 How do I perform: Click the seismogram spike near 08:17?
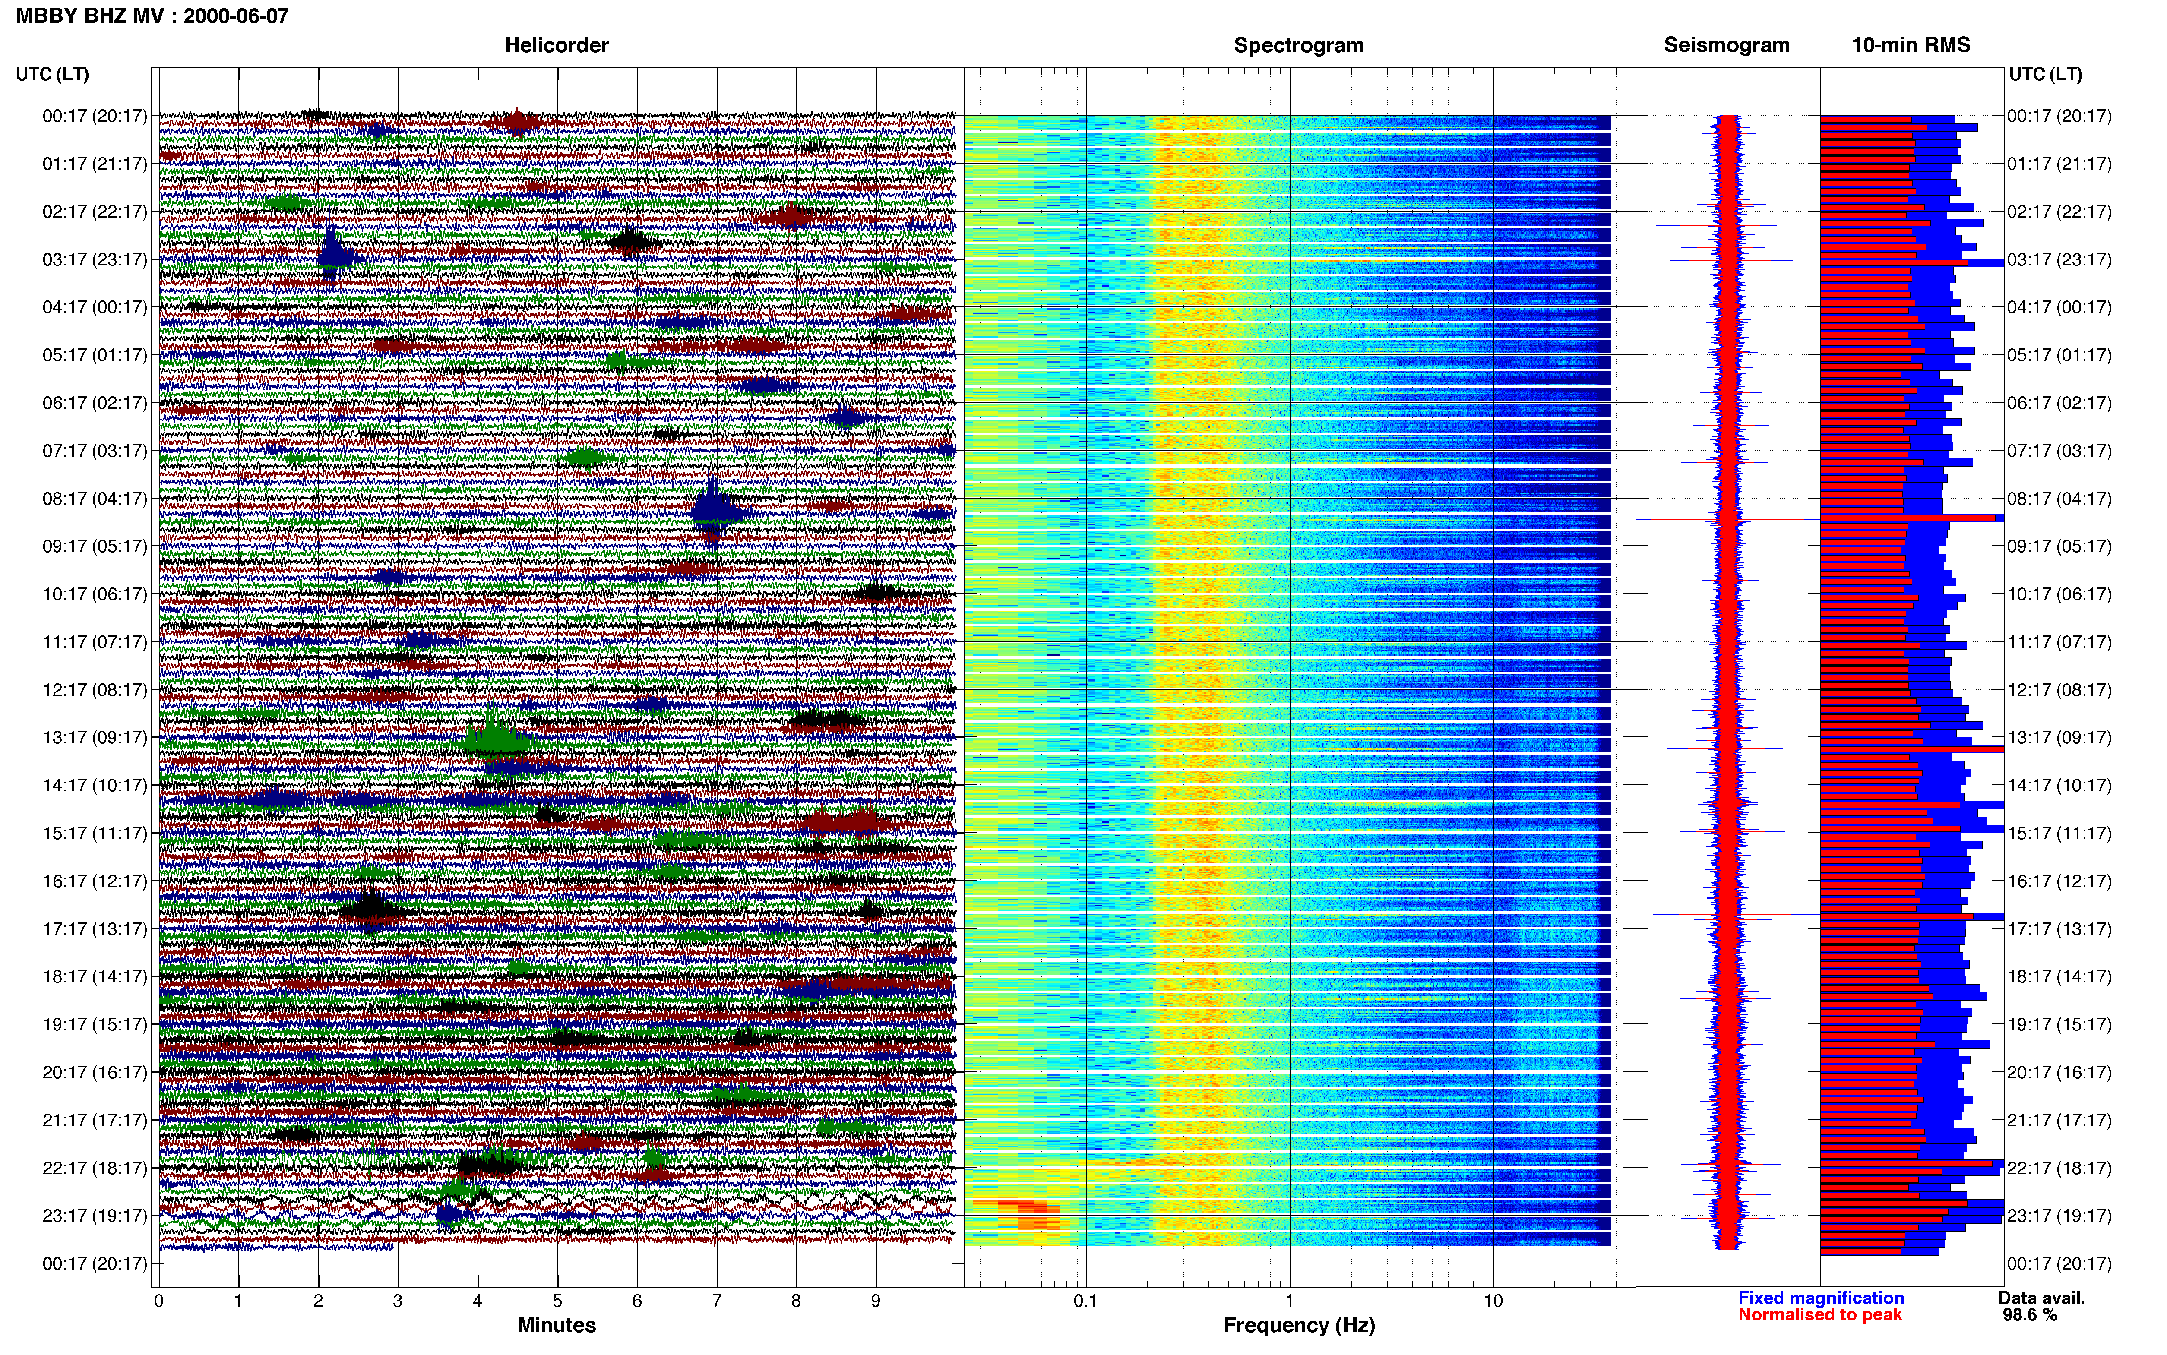coord(1727,519)
